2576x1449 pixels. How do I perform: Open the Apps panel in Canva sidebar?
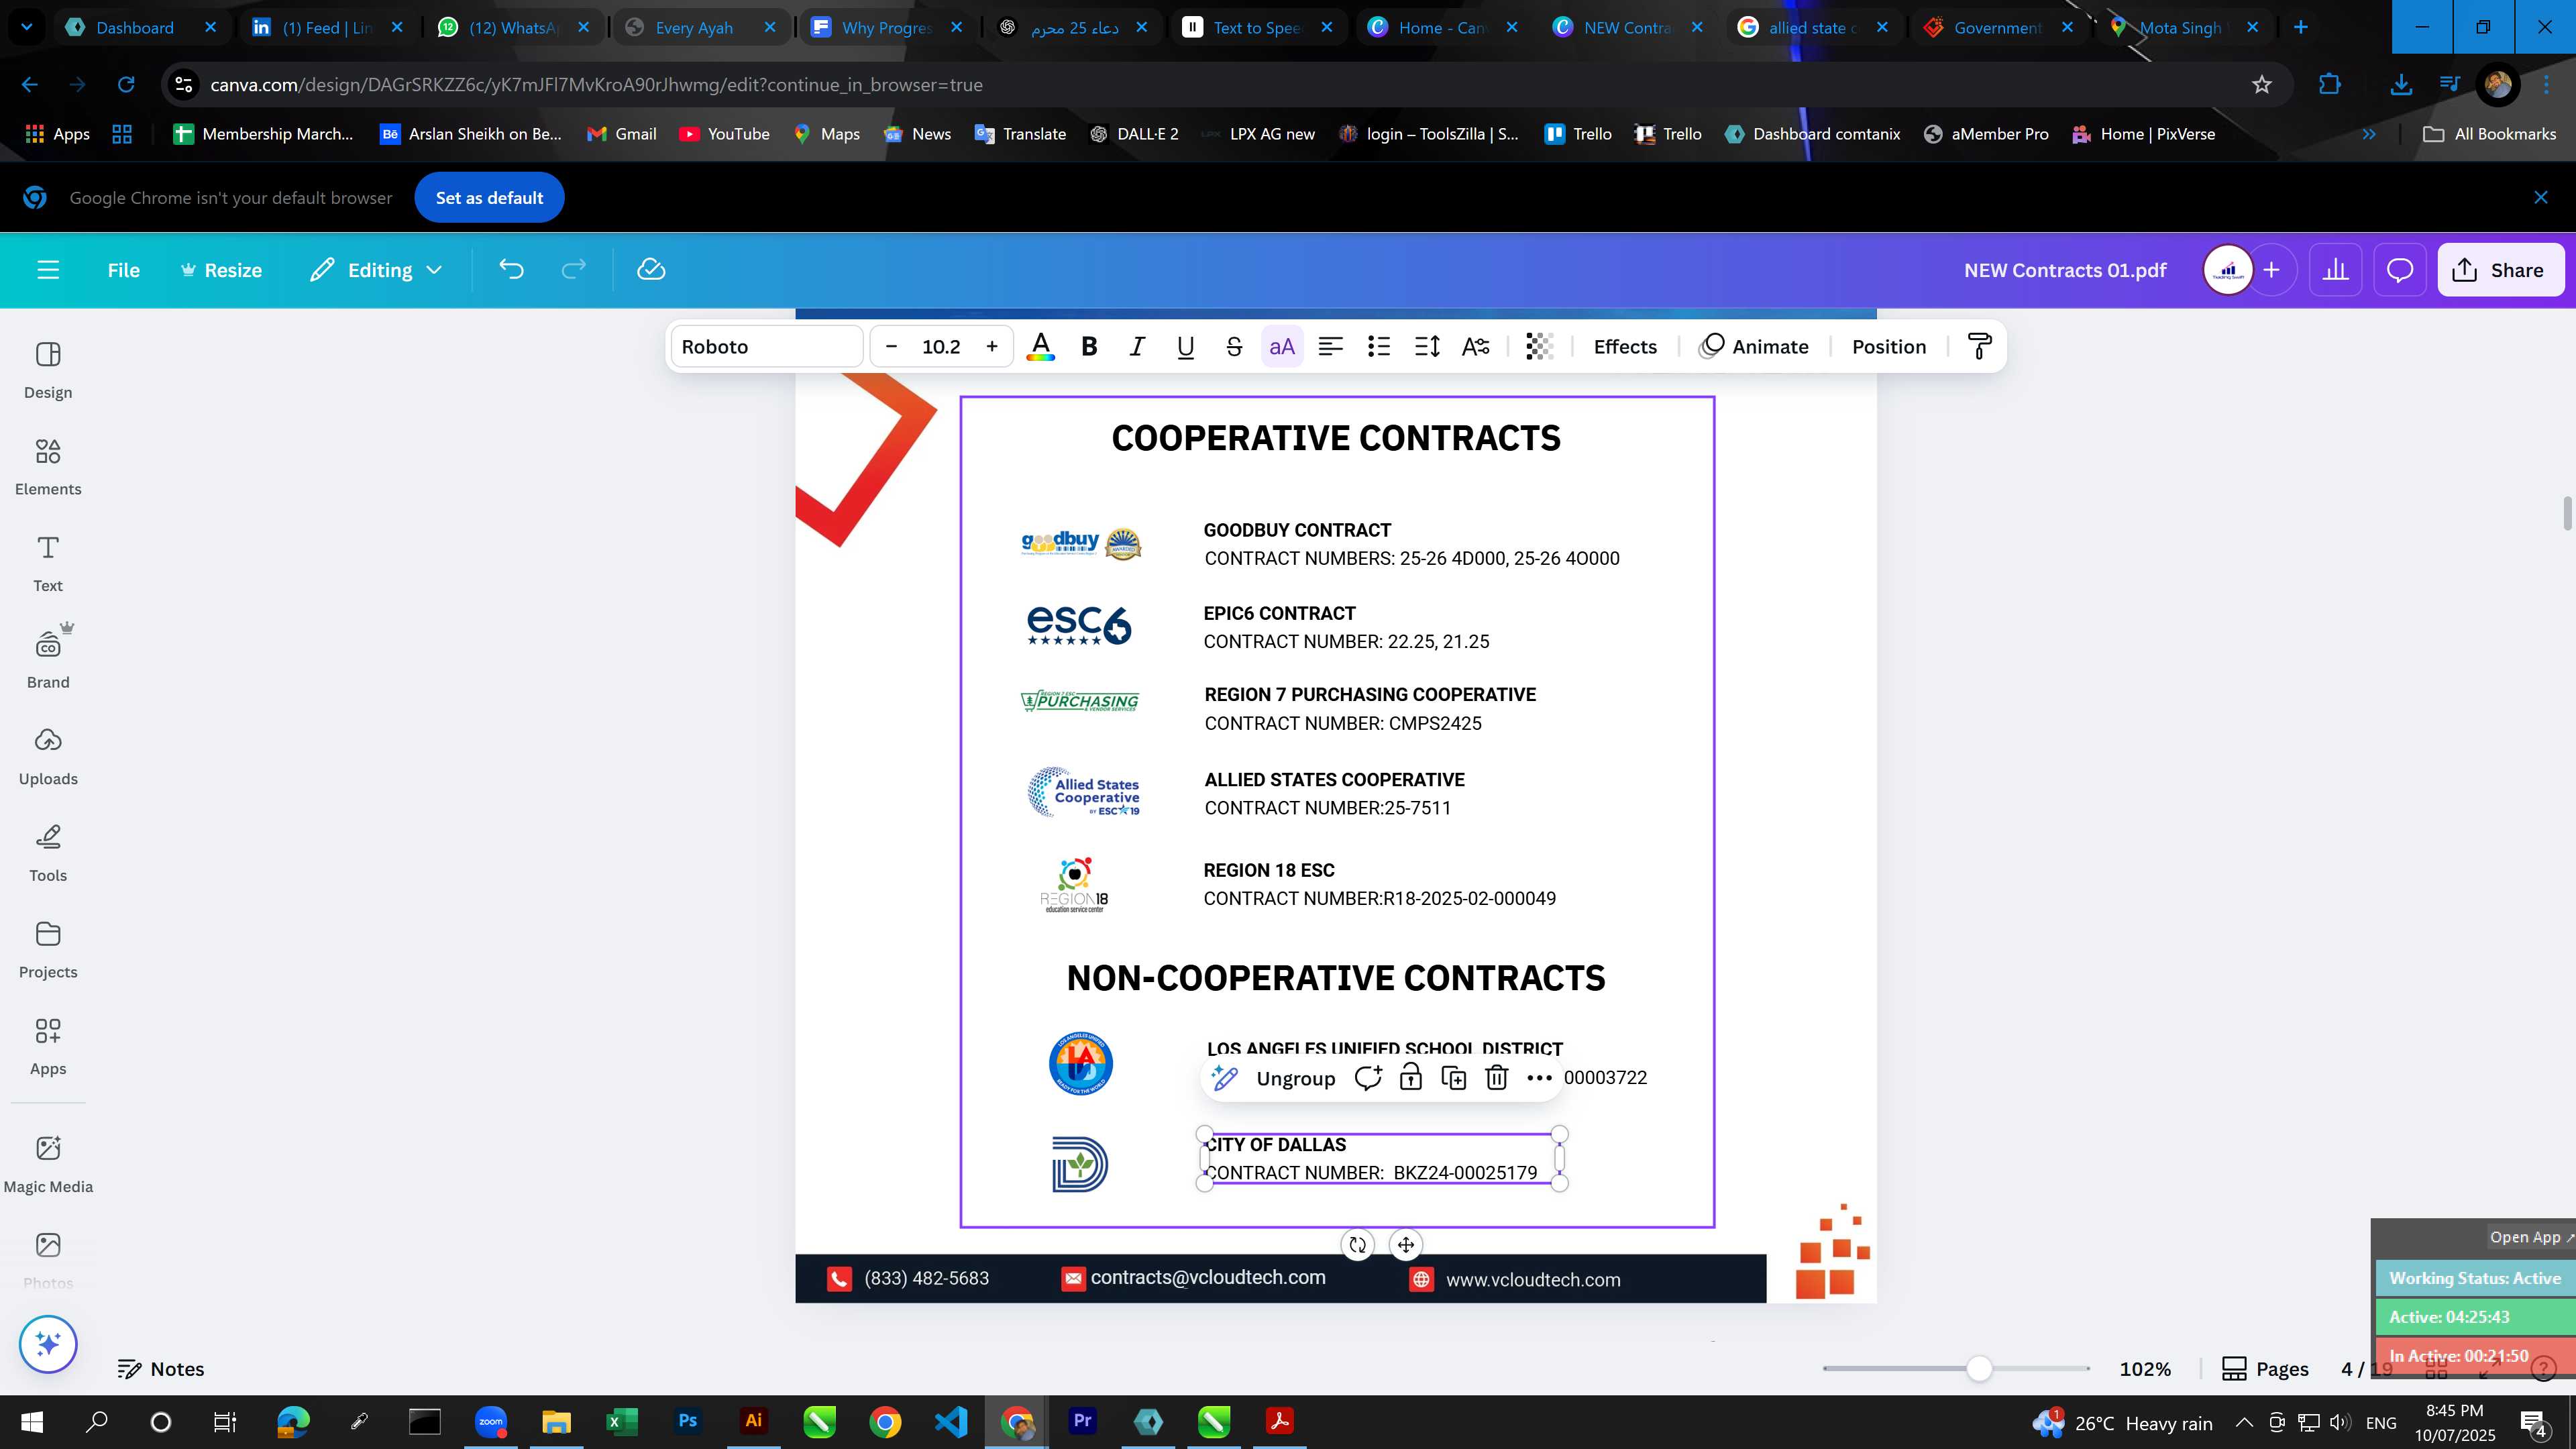(48, 1047)
